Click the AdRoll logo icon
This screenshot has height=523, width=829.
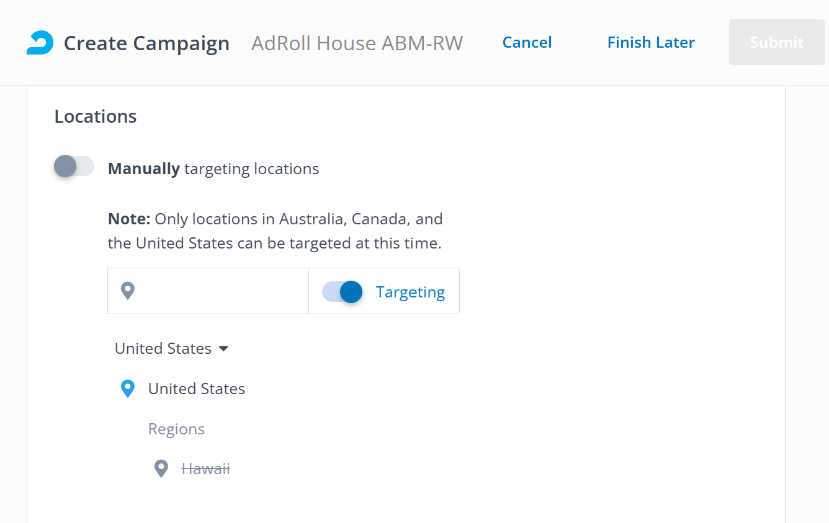point(40,43)
